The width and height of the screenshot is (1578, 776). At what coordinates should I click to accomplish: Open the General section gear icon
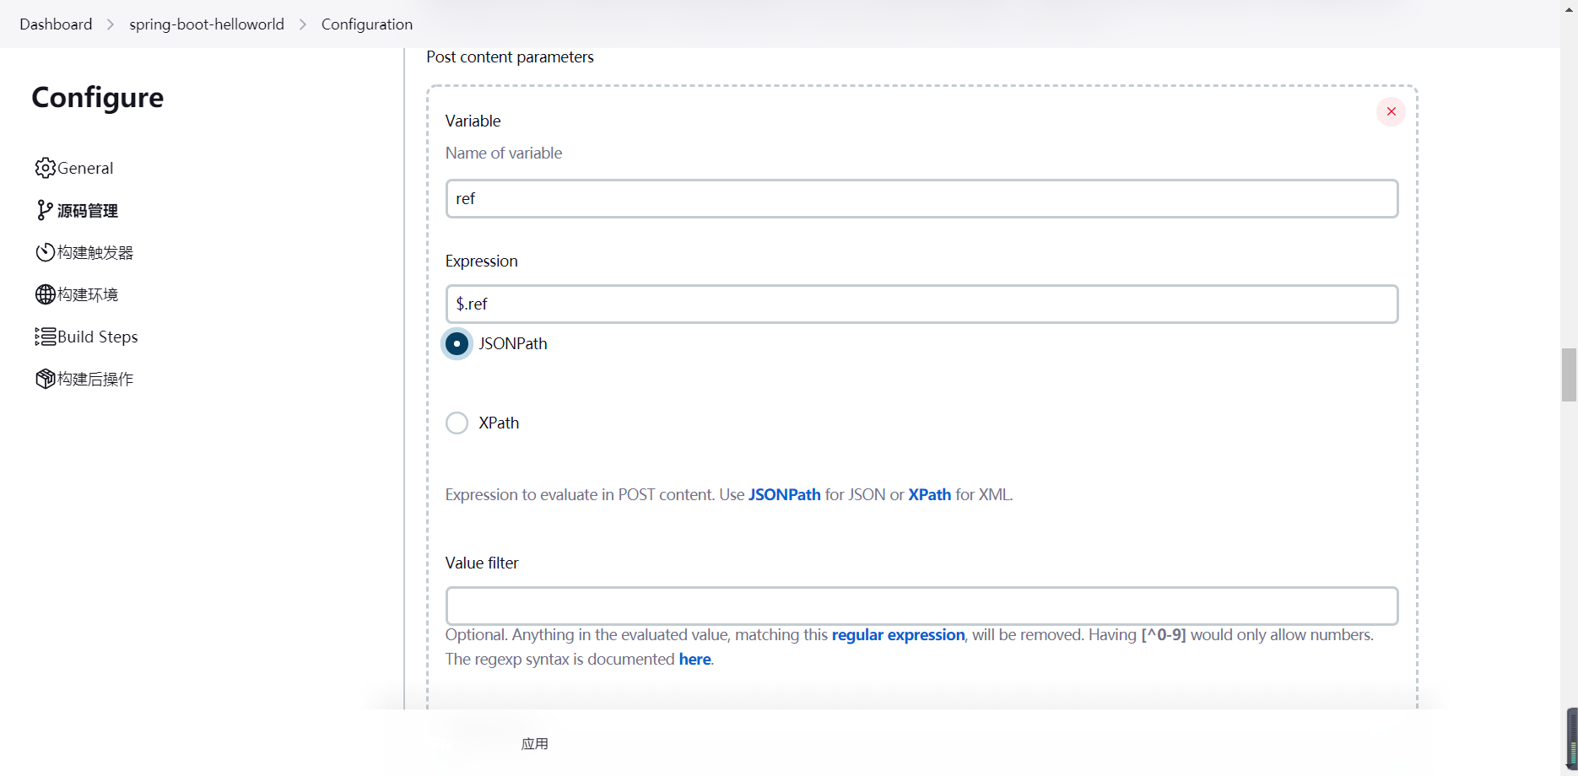pyautogui.click(x=46, y=168)
